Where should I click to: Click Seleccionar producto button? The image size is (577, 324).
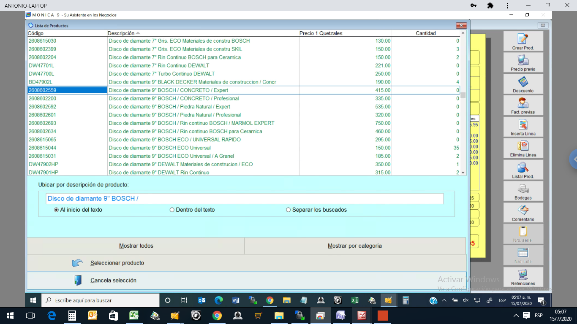pyautogui.click(x=117, y=263)
